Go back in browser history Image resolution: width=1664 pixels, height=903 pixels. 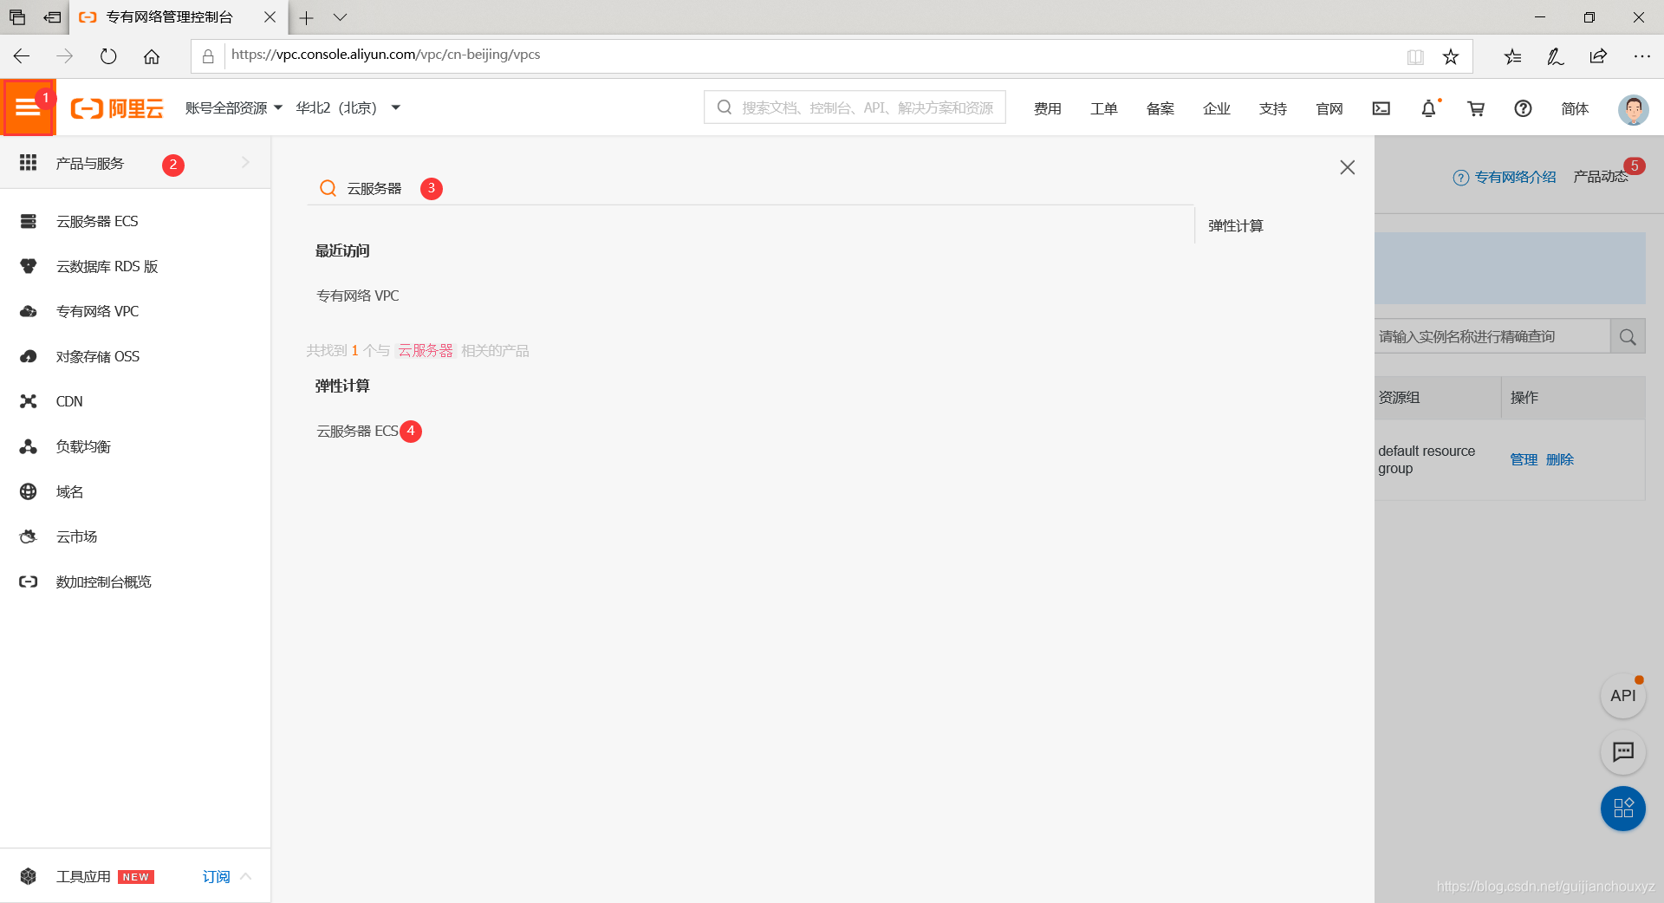[x=22, y=56]
